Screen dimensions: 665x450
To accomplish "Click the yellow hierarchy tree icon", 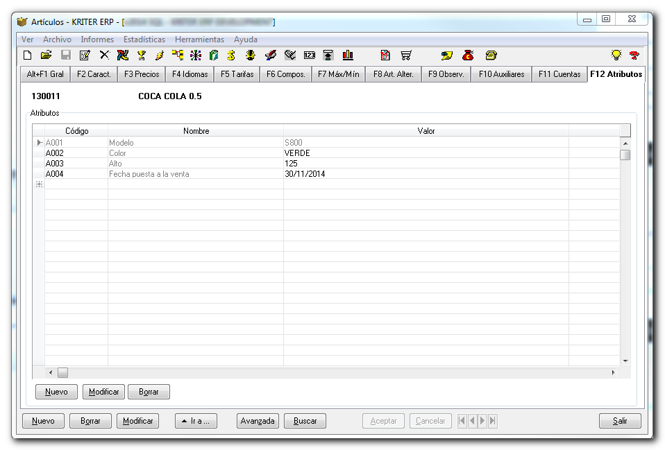I will (178, 55).
